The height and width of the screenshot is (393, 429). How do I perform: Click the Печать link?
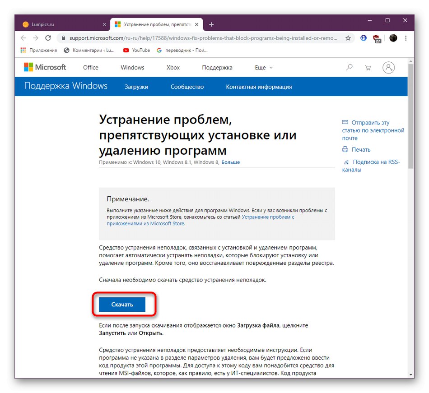click(x=356, y=149)
